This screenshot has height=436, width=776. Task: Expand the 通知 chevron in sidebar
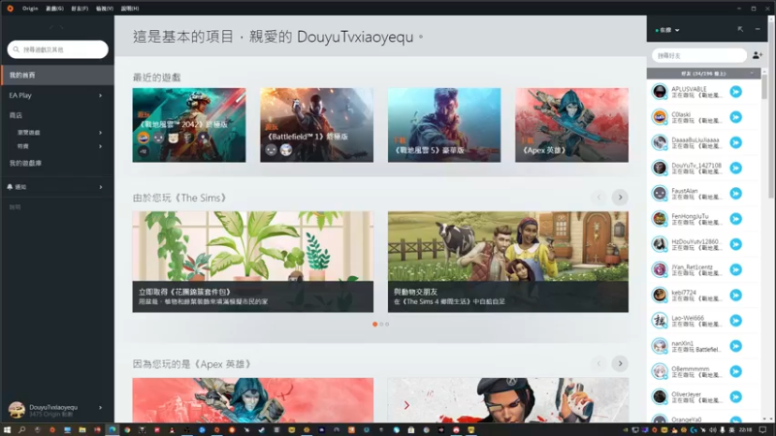tap(101, 187)
